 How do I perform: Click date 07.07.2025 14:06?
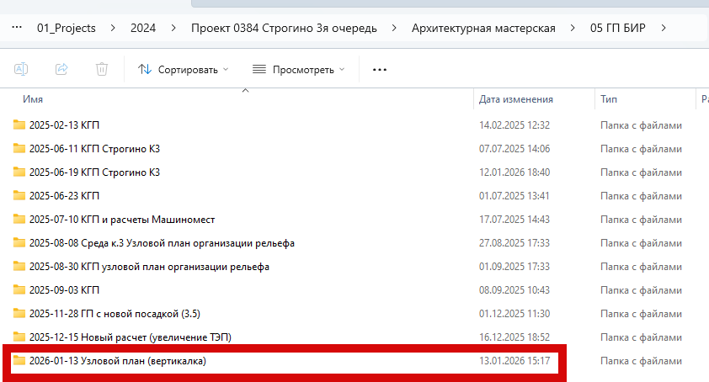pos(514,149)
